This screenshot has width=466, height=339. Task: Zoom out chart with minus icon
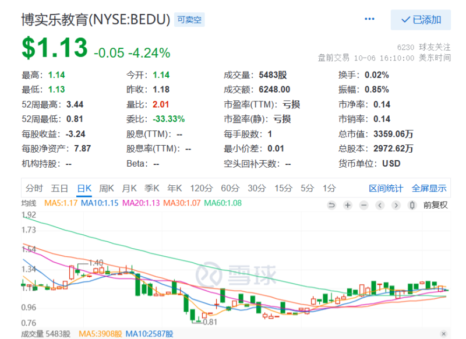[x=363, y=205]
